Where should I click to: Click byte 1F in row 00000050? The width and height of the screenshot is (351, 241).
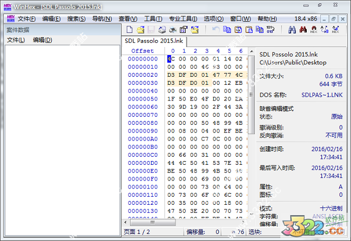[171, 99]
